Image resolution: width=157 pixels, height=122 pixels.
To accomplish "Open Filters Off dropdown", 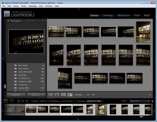I will pyautogui.click(x=140, y=101).
